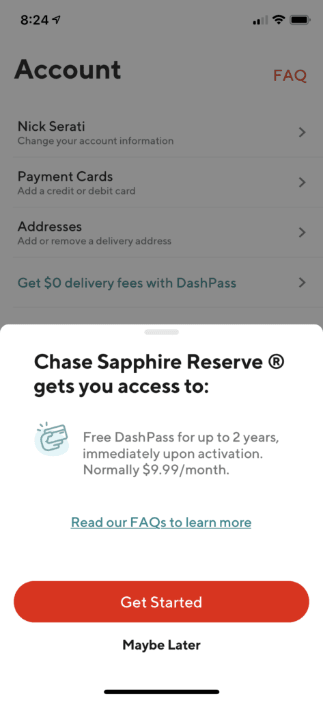The height and width of the screenshot is (701, 323).
Task: Open FAQ link in Account header
Action: point(290,75)
